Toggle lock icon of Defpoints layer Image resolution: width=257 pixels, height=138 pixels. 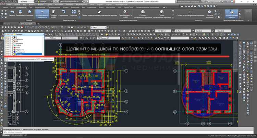click(x=12, y=39)
